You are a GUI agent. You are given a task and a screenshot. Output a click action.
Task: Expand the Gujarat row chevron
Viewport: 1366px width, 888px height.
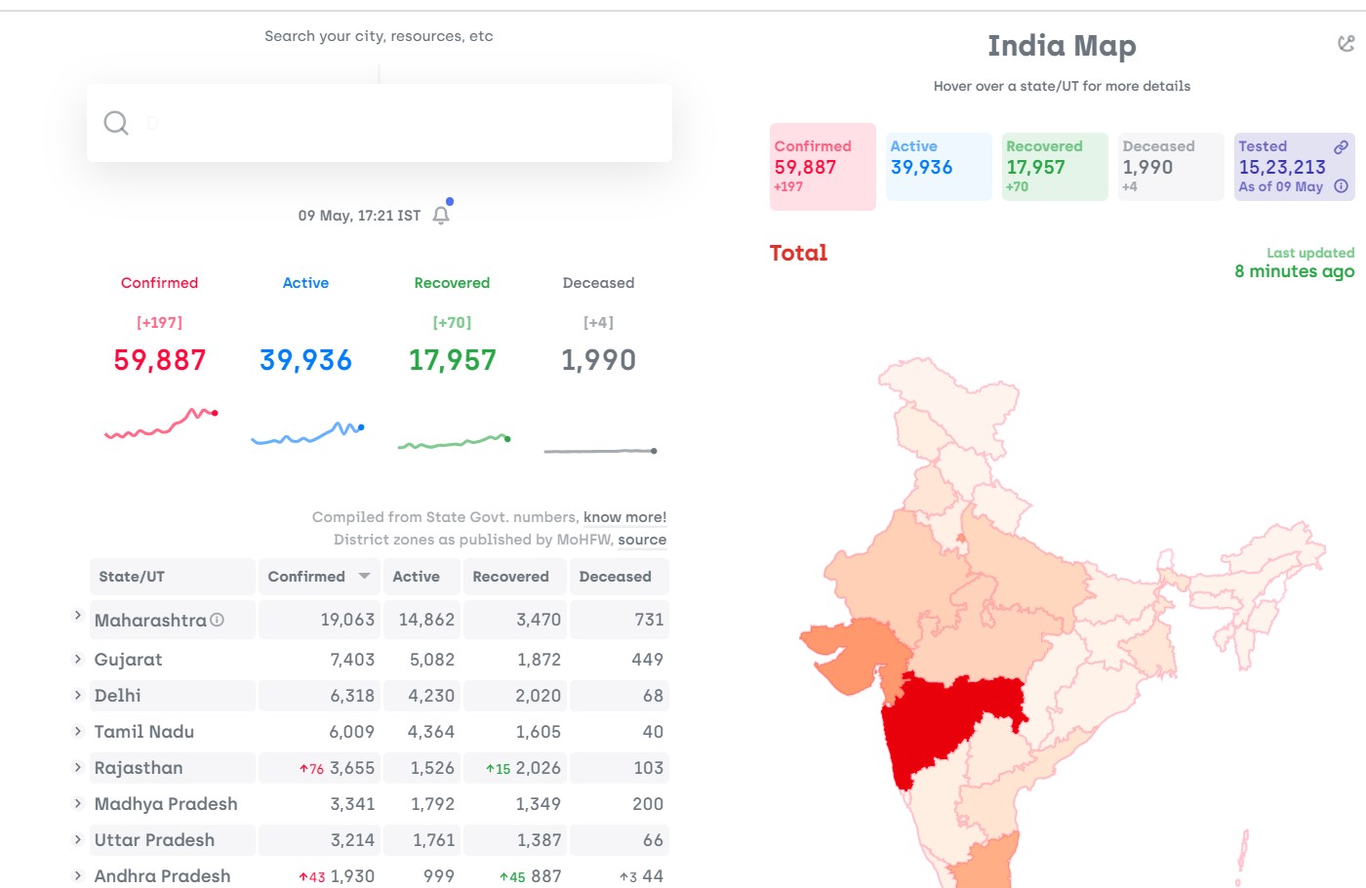pos(77,659)
